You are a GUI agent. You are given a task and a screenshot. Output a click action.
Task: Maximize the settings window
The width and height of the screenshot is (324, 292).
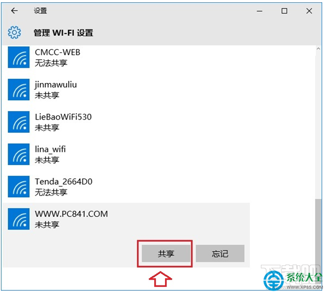click(x=284, y=11)
